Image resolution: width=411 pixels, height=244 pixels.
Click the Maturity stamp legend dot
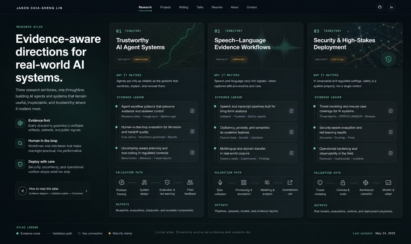coord(109,233)
